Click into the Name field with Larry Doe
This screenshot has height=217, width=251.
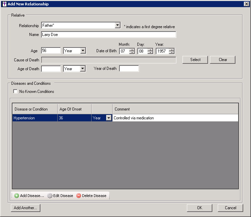pyautogui.click(x=109, y=35)
